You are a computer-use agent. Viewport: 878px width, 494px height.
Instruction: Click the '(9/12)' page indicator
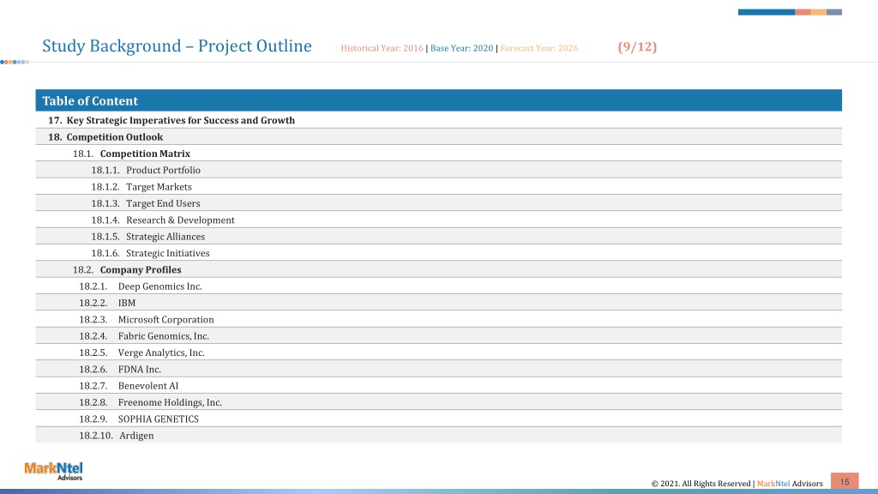[637, 46]
